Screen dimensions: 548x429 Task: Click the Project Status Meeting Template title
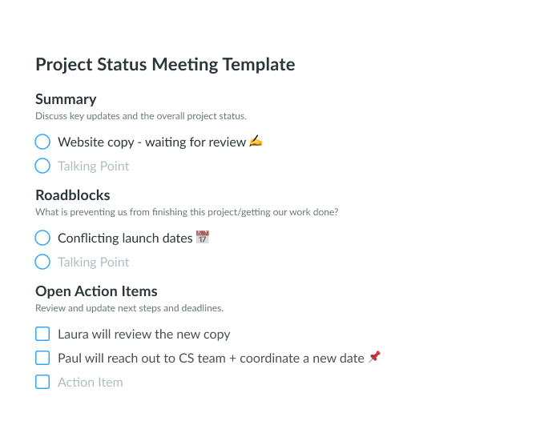click(x=165, y=65)
